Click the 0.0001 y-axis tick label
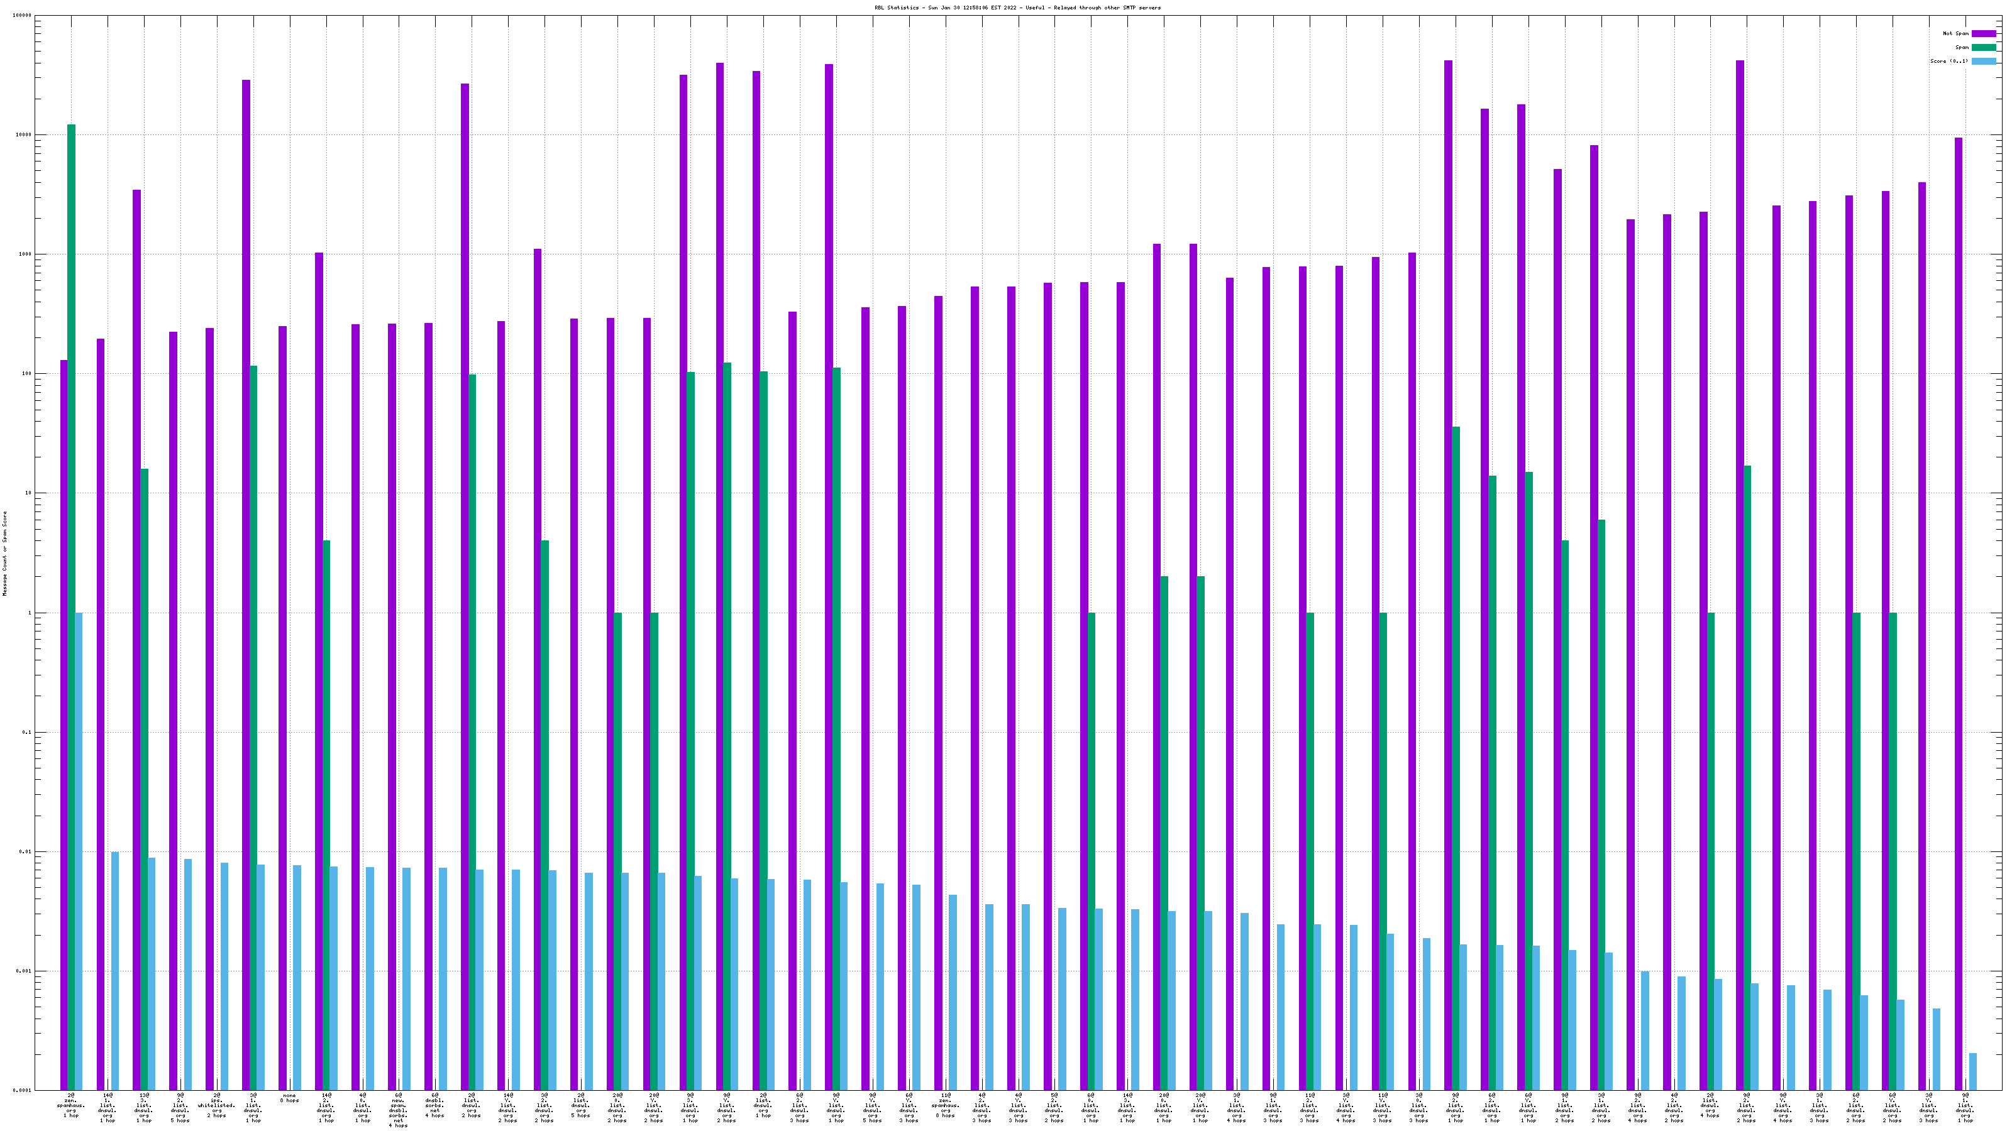2012x1131 pixels. click(22, 1090)
